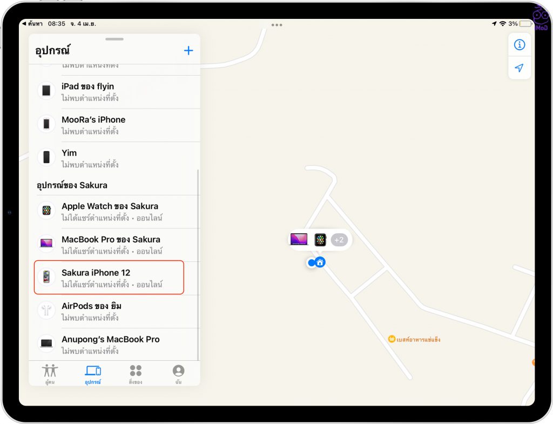Tap the home marker on map

click(320, 263)
